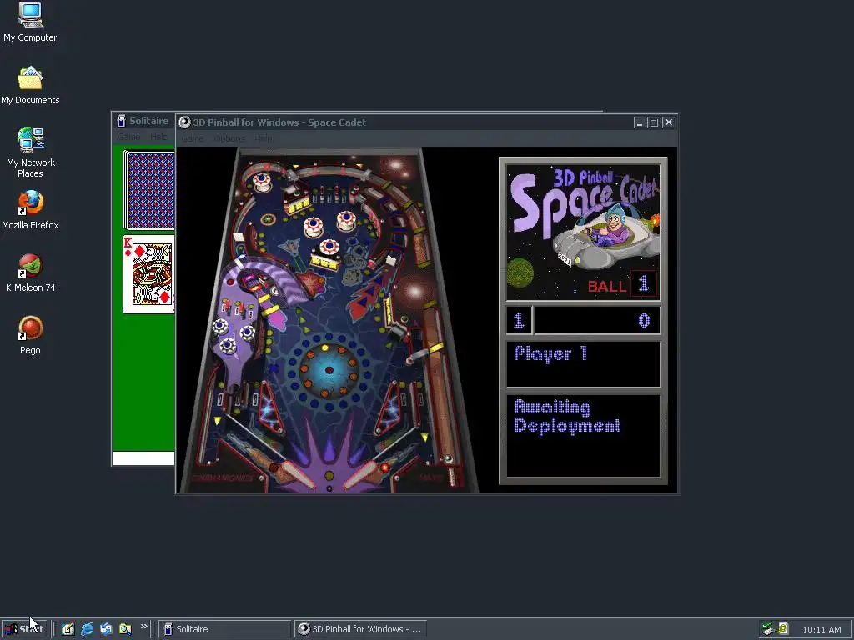This screenshot has width=854, height=640.
Task: Click the BALL 1 counter
Action: [x=622, y=284]
